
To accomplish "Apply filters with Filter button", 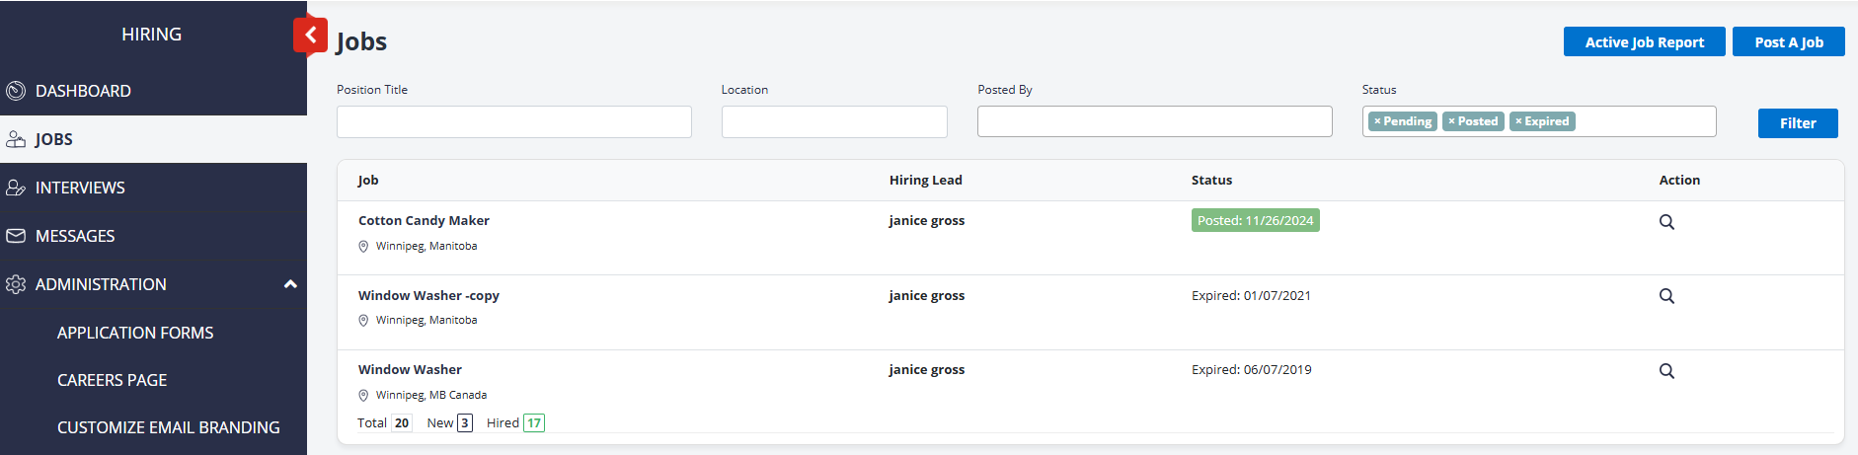I will (x=1797, y=123).
